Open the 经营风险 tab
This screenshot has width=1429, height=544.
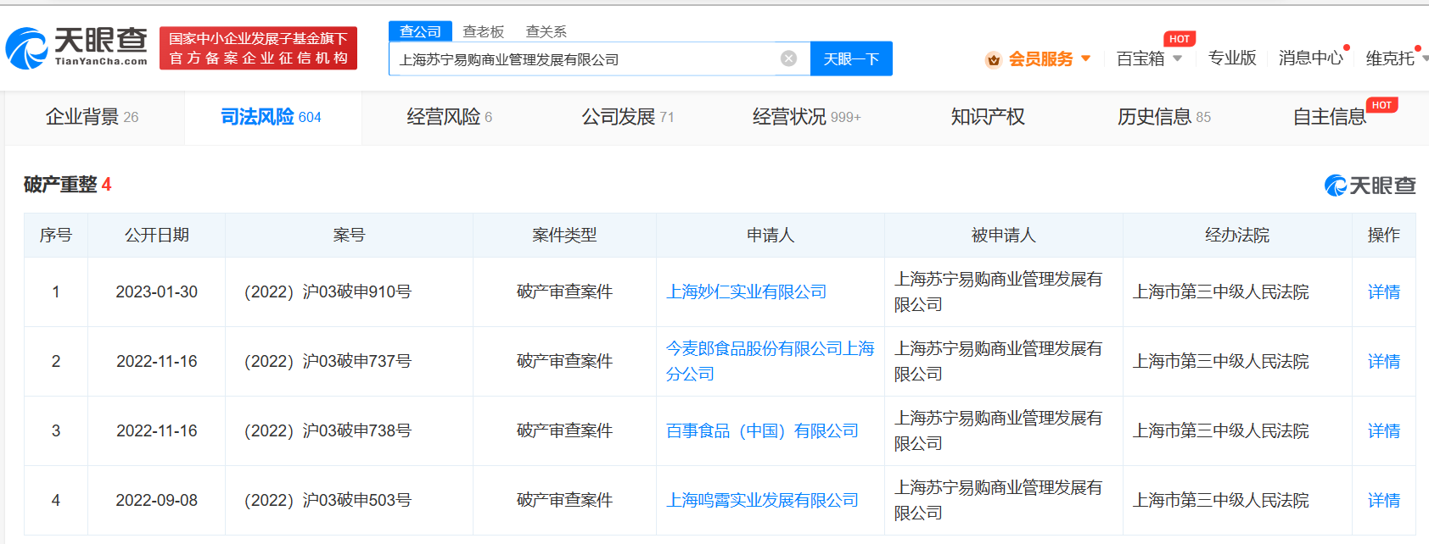(449, 117)
